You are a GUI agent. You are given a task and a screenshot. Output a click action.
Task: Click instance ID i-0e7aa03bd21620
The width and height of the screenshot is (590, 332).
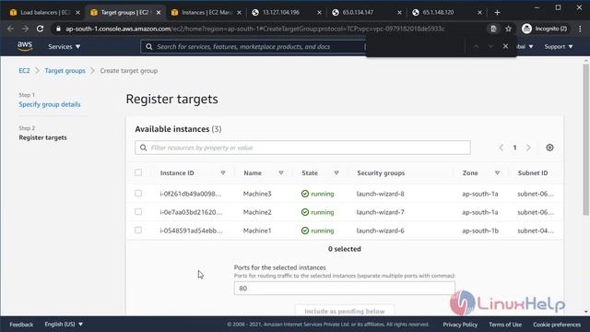click(191, 212)
